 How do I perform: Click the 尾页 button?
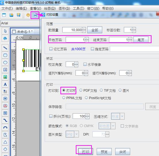141,40
